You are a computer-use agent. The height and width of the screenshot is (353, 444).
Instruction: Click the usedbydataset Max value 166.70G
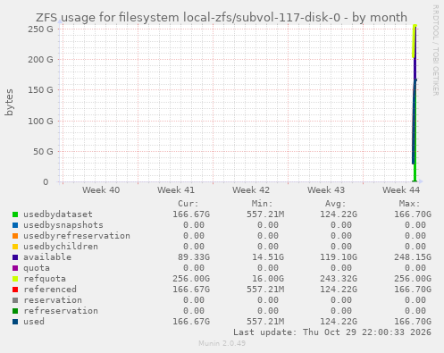click(413, 214)
